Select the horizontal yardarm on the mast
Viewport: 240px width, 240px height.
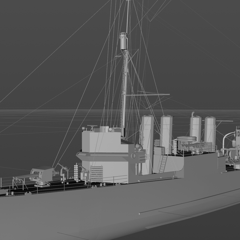pyautogui.click(x=148, y=95)
